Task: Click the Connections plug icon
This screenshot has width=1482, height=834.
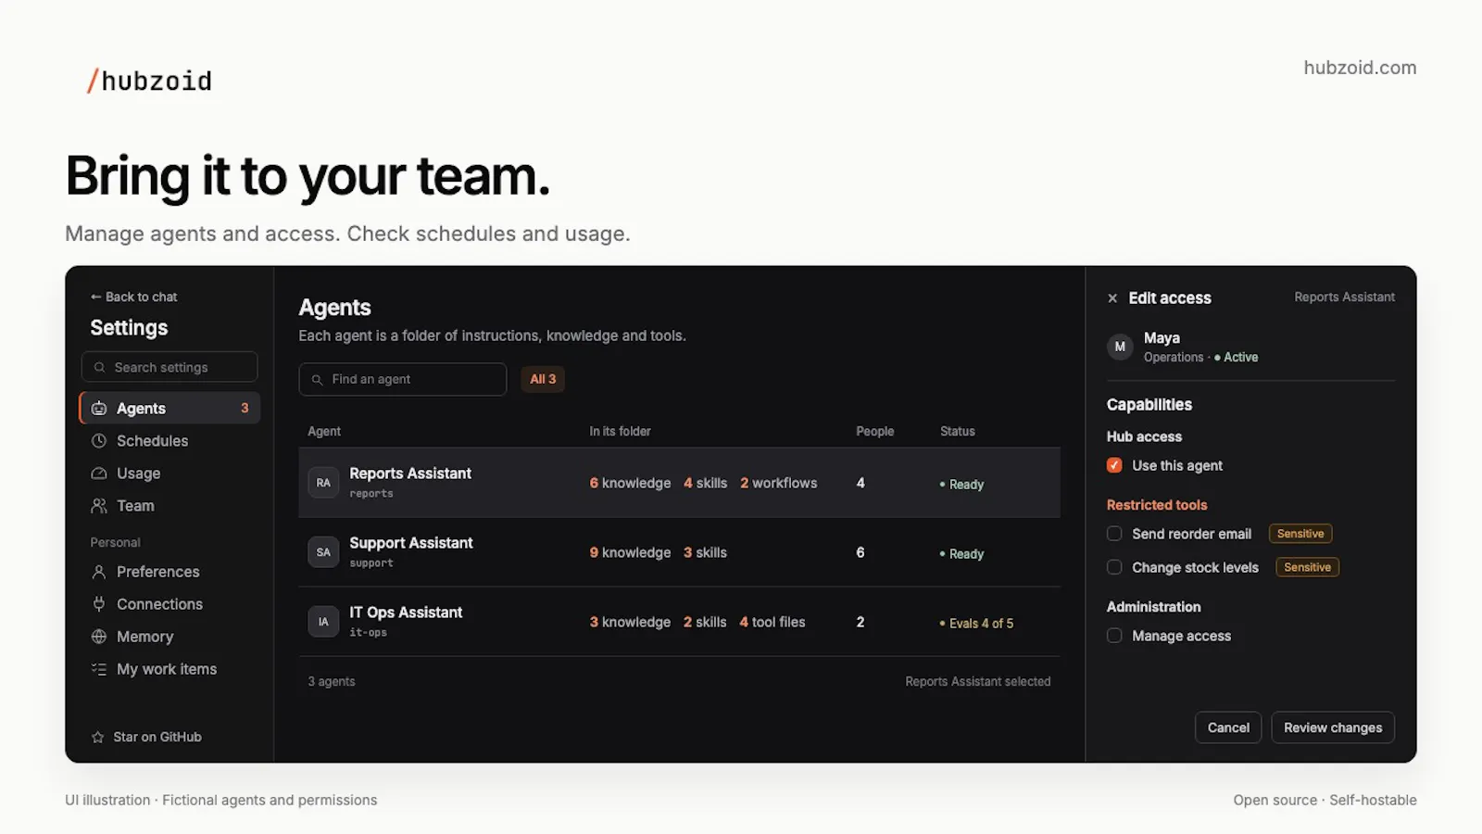Action: point(99,604)
